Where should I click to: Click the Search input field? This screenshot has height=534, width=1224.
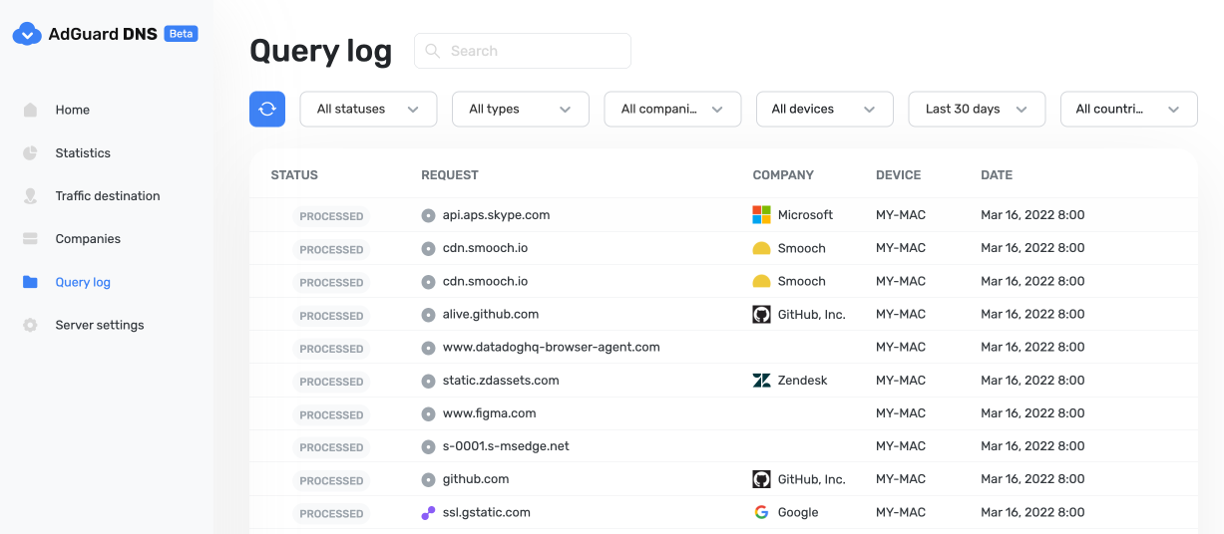pyautogui.click(x=523, y=51)
